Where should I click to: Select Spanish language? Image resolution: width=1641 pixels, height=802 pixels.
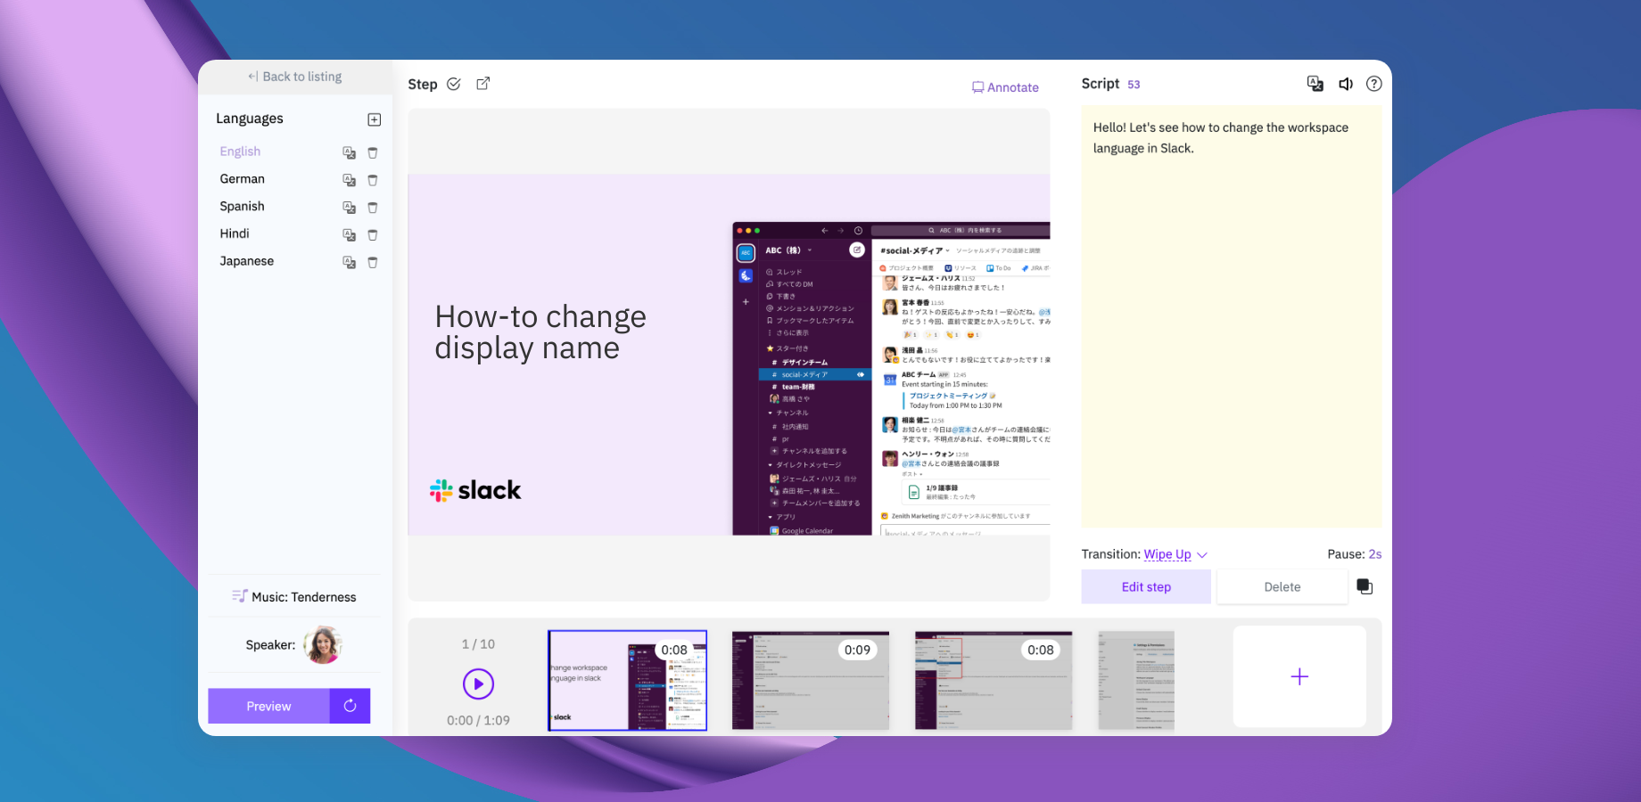[x=242, y=207]
